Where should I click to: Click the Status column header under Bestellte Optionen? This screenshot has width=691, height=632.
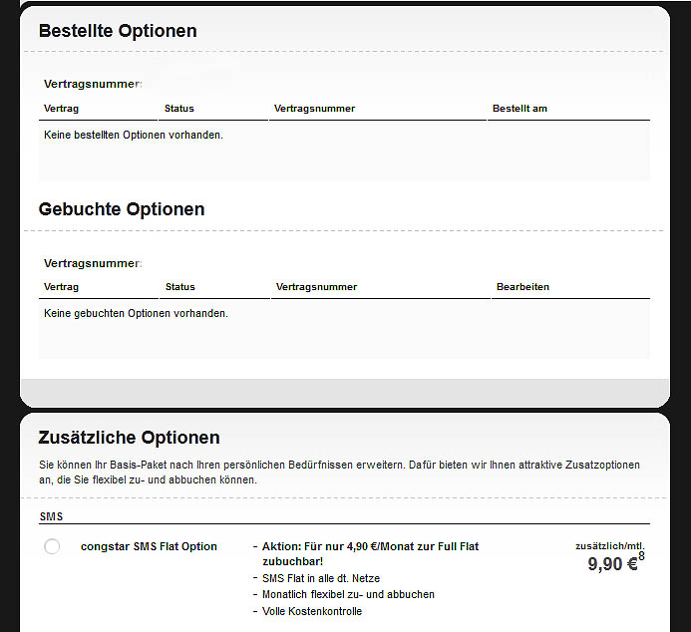(x=179, y=109)
